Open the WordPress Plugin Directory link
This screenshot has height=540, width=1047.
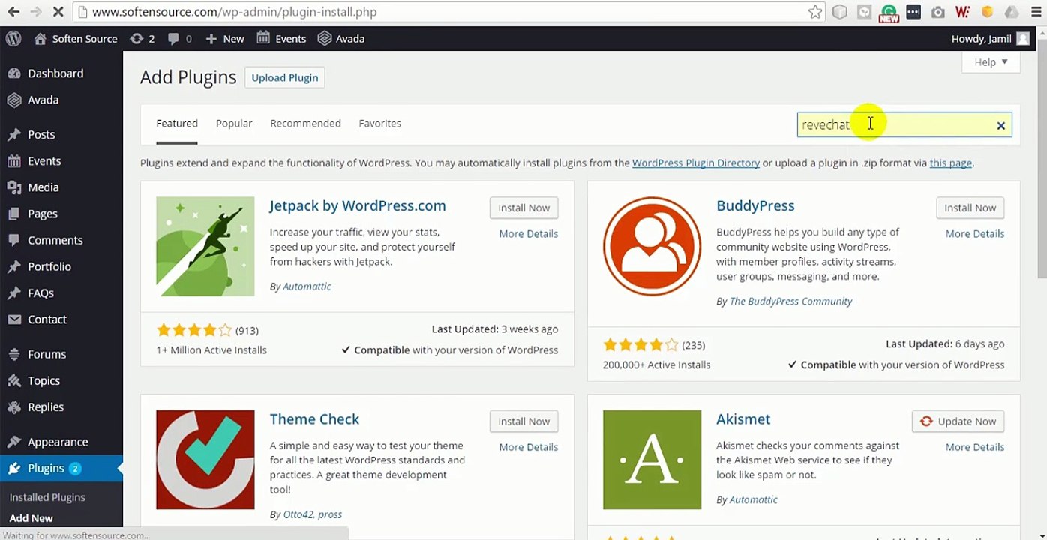point(696,163)
